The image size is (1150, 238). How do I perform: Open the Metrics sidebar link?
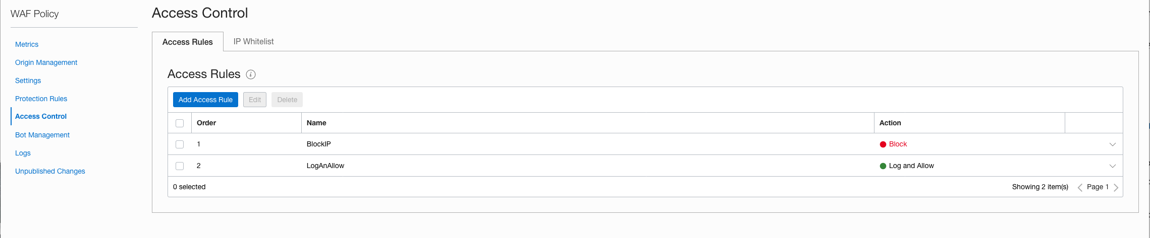click(27, 44)
